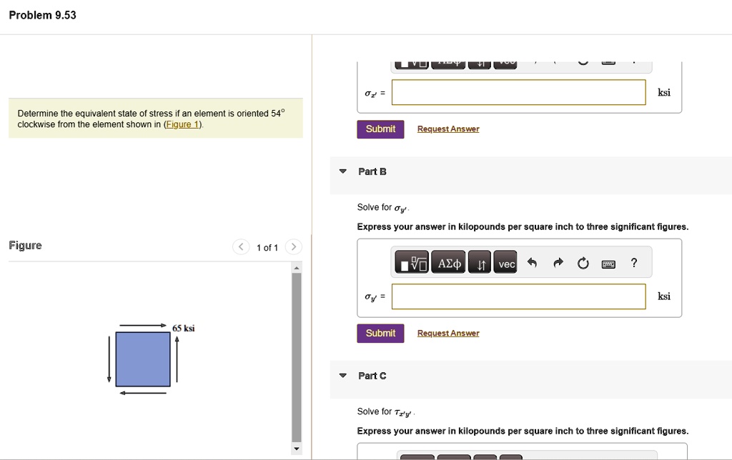
Task: Undo last entry with left arrow
Action: [531, 264]
